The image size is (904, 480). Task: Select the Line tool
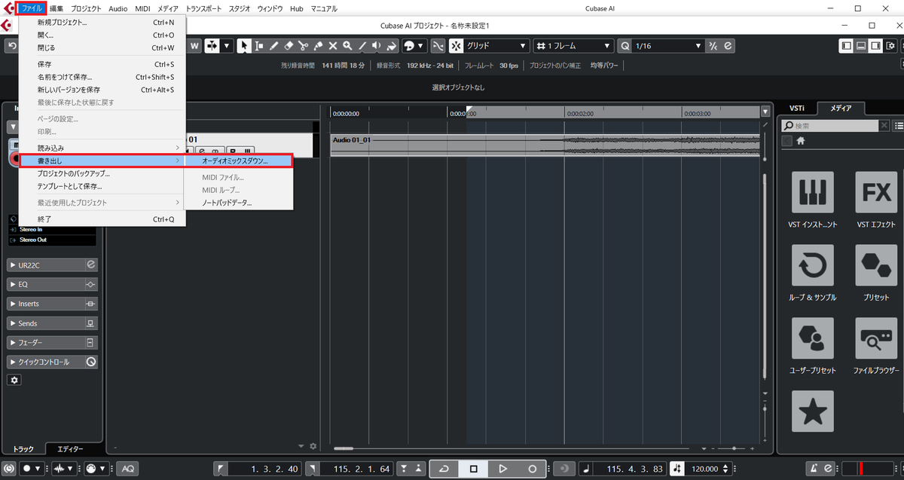click(362, 46)
